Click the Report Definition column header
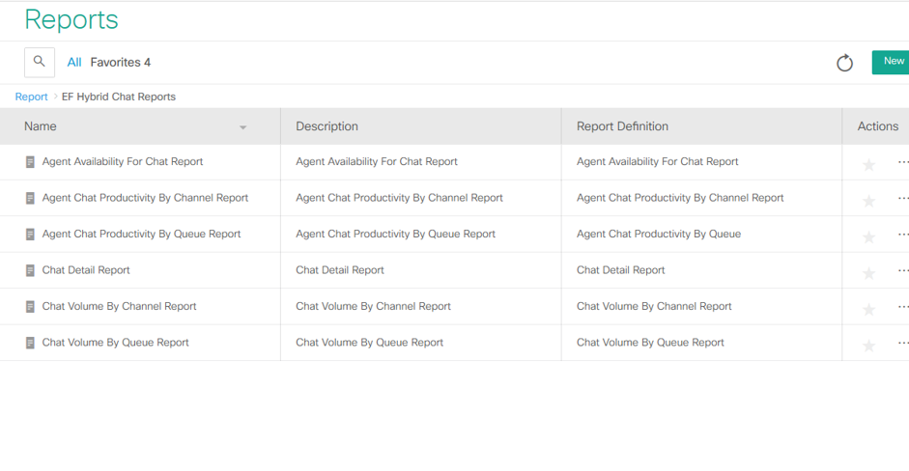The image size is (909, 471). click(622, 126)
